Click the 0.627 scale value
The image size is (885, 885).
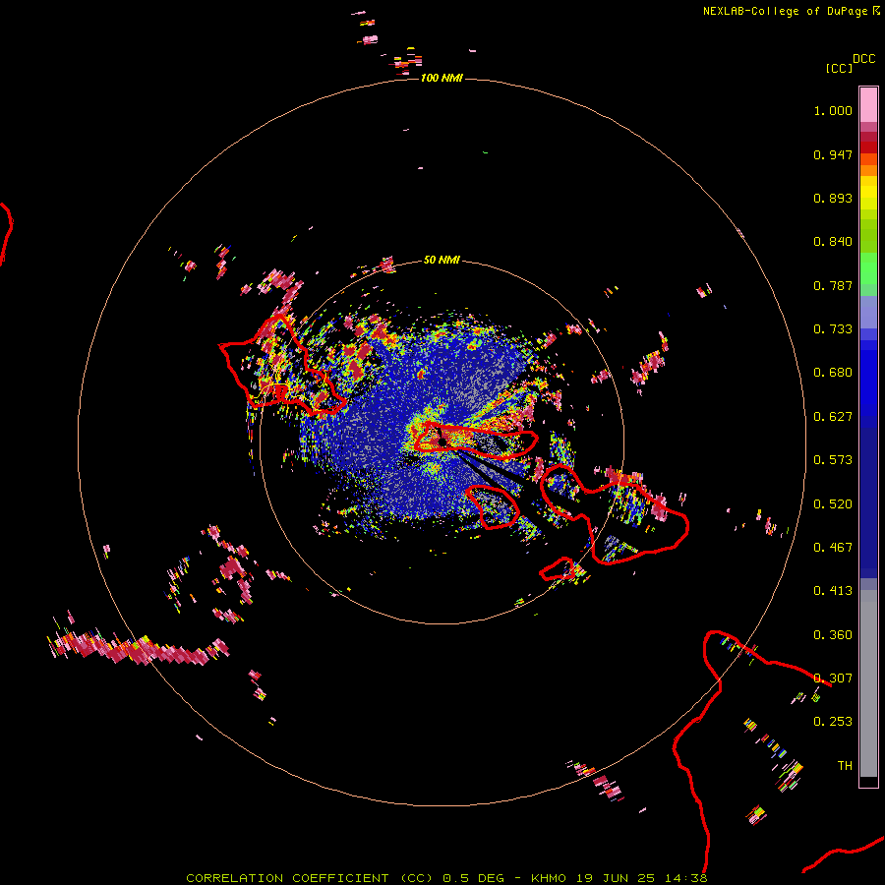pyautogui.click(x=833, y=417)
